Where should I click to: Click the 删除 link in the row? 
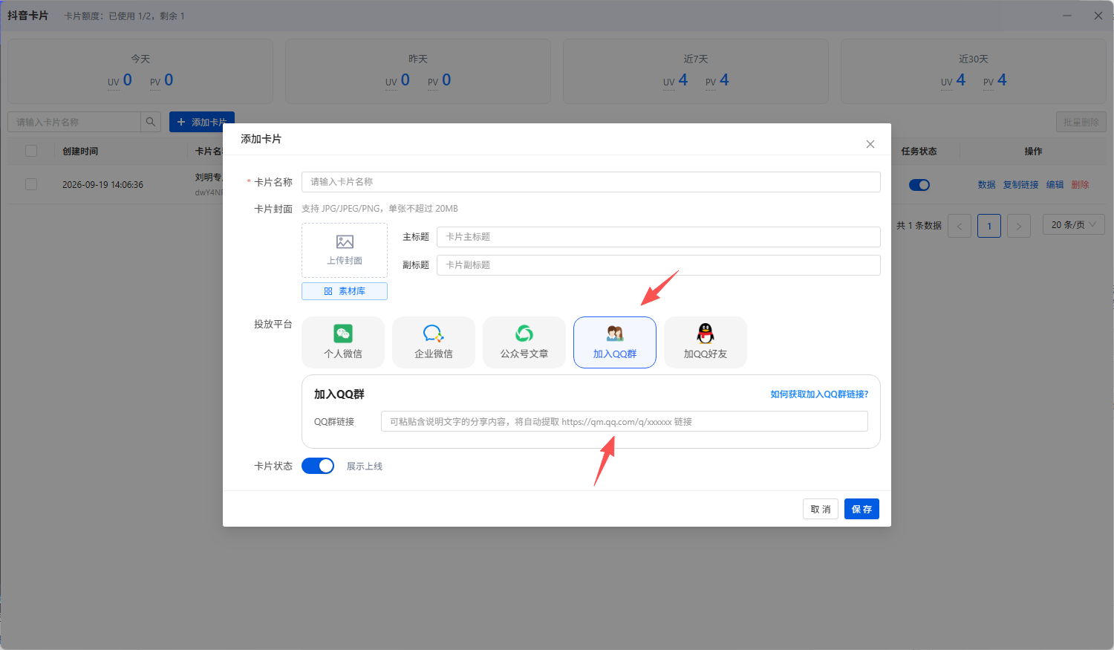tap(1081, 185)
